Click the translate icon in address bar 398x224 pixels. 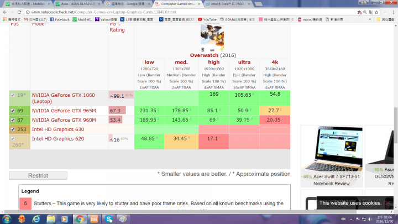[370, 12]
